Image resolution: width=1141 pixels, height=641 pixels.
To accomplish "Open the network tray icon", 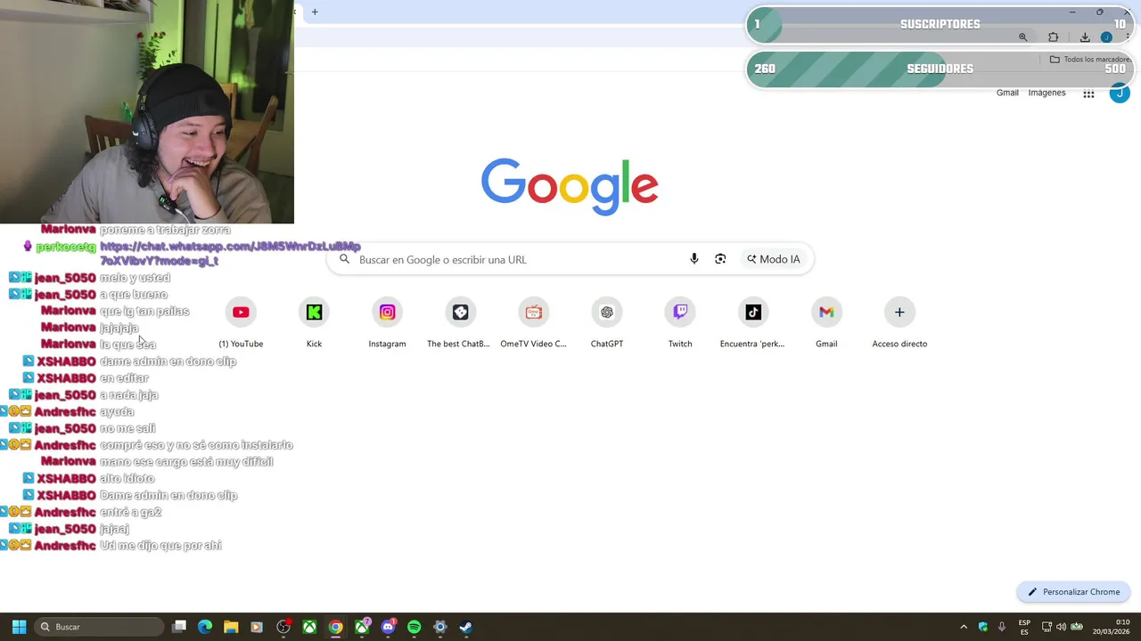I will (1047, 627).
